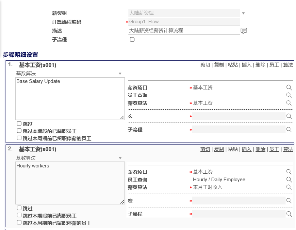
Task: Open 员工查询 lookup in step 2
Action: click(289, 180)
